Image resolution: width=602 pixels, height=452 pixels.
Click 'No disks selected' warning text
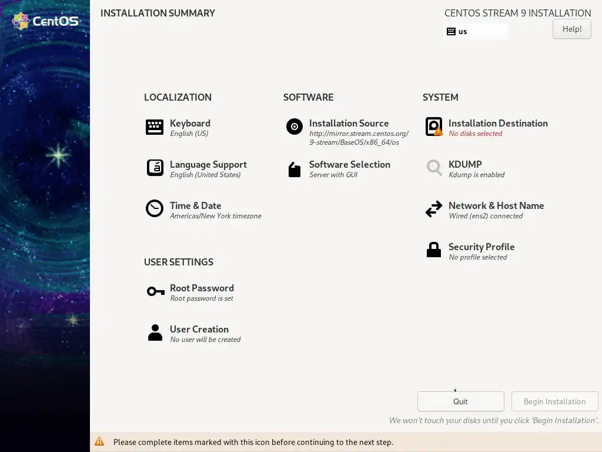coord(475,134)
